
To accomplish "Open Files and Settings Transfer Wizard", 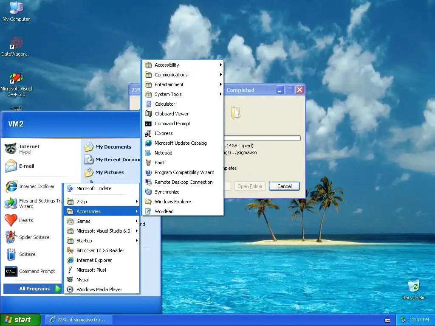I will (x=32, y=203).
